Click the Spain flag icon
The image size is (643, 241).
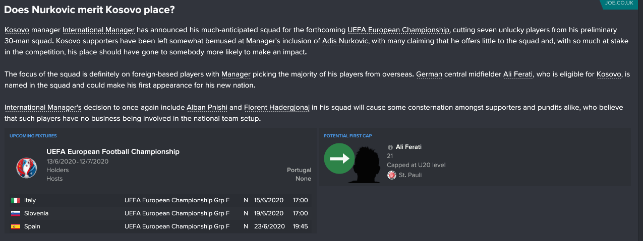point(15,226)
